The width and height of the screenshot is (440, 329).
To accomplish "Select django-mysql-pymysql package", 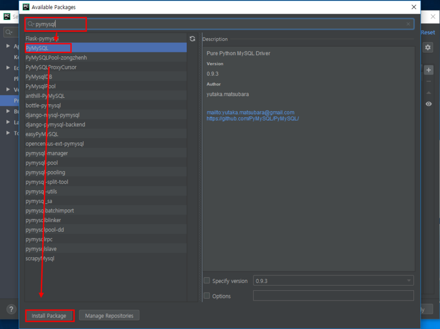I will click(106, 115).
